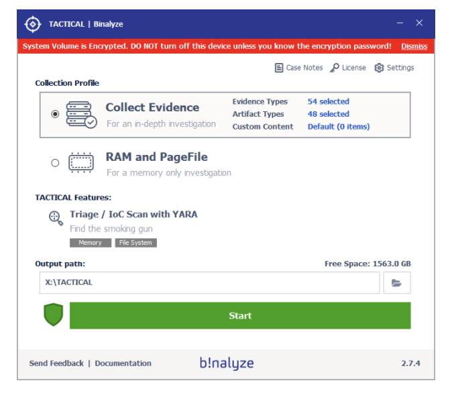Click the TACTICAL crosshair logo icon
Image resolution: width=450 pixels, height=393 pixels.
point(32,24)
